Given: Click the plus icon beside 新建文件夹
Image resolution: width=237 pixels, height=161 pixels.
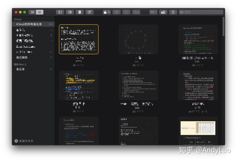Looking at the screenshot, I should coord(16,141).
